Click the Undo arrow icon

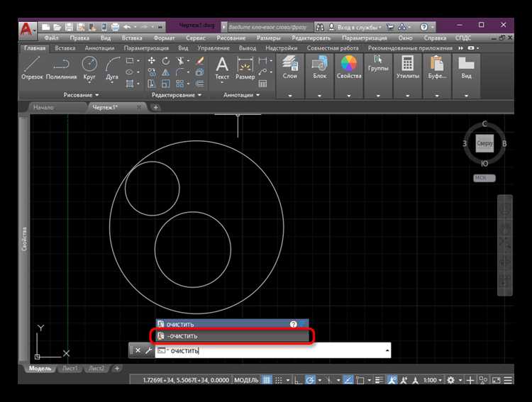pyautogui.click(x=127, y=27)
